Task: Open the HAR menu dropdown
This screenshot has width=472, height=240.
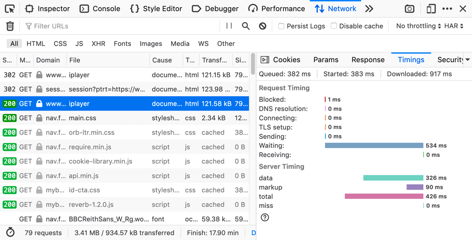Action: [454, 26]
